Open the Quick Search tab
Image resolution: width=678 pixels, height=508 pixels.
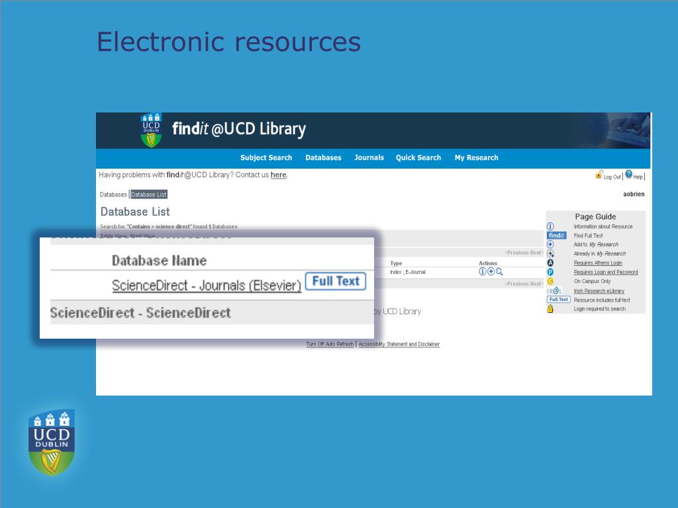(418, 157)
